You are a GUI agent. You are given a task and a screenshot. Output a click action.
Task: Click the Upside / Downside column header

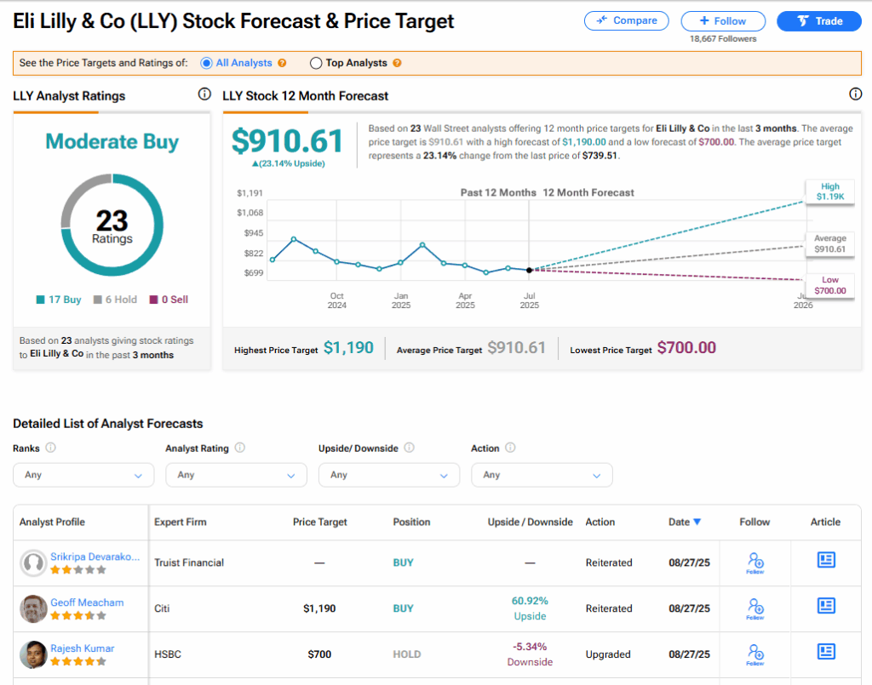click(x=530, y=522)
